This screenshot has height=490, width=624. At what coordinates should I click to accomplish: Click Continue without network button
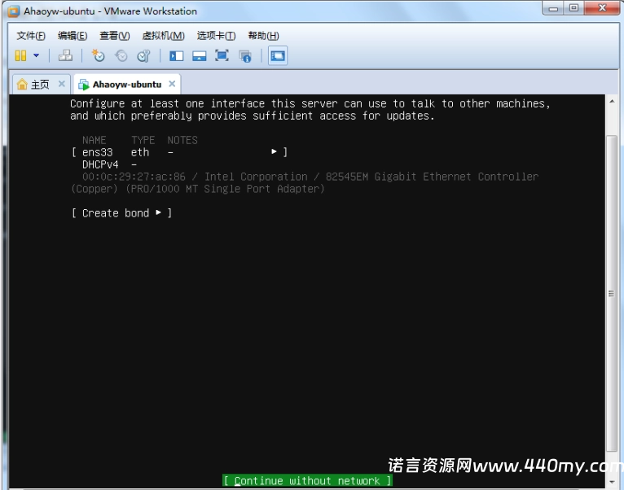[x=307, y=481]
